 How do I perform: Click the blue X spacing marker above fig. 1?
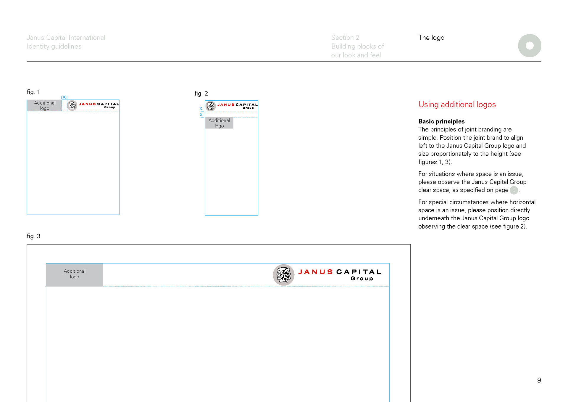[64, 97]
